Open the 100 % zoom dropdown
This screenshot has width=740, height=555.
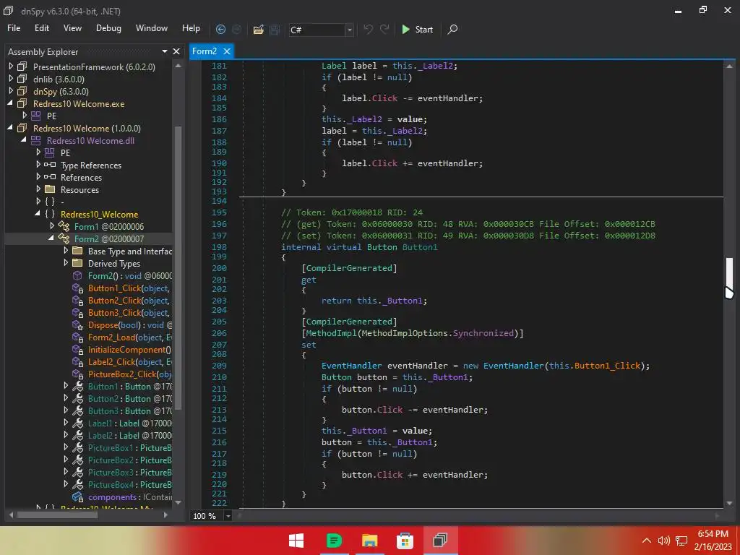[228, 516]
